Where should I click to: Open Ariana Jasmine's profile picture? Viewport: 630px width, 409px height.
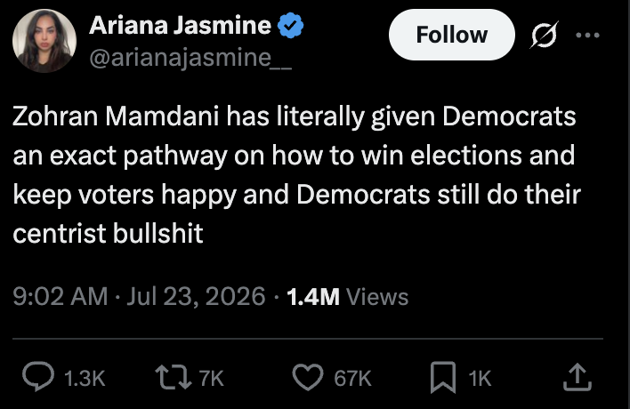tap(44, 41)
